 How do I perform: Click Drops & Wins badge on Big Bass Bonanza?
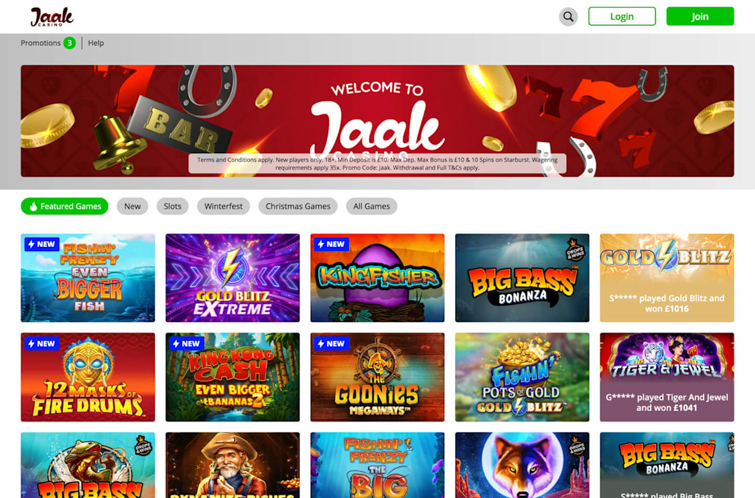[574, 250]
